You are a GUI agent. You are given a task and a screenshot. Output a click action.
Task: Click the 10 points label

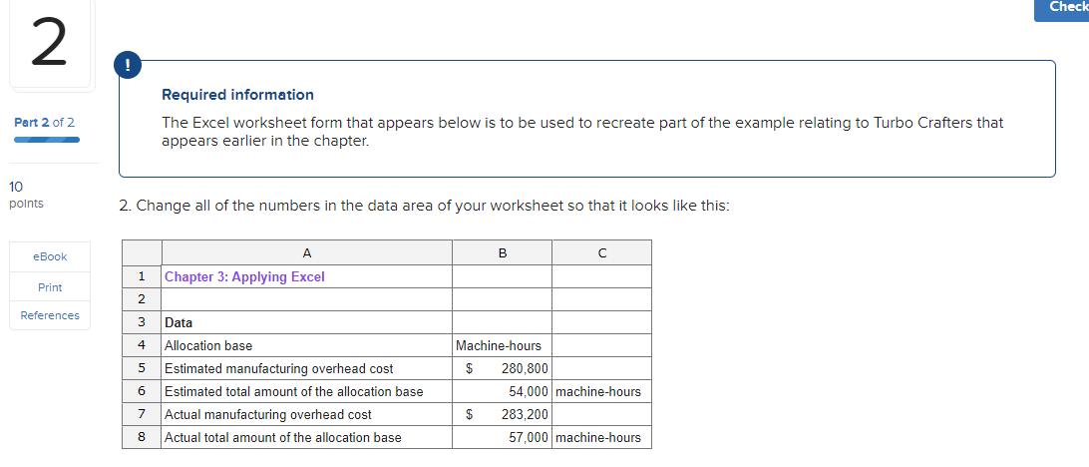tap(25, 195)
